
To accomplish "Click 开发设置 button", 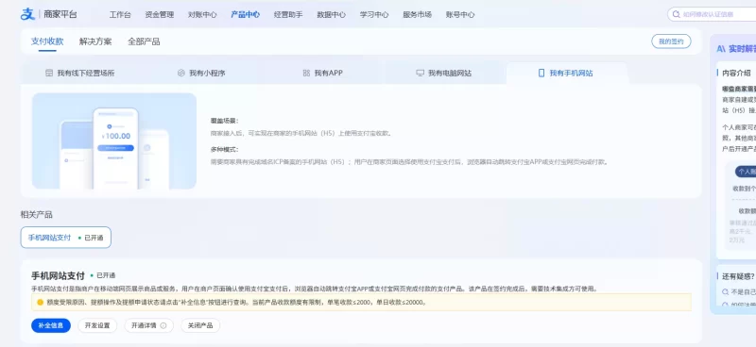I will pos(97,326).
